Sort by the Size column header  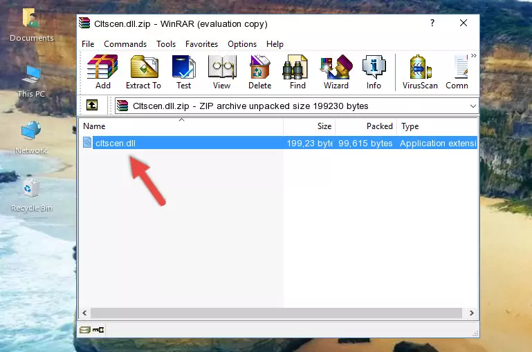click(x=309, y=126)
